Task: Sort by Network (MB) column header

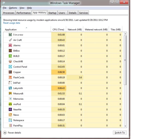Action: tap(74, 30)
